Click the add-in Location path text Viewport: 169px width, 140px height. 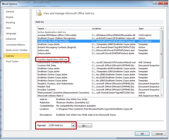pos(94,109)
